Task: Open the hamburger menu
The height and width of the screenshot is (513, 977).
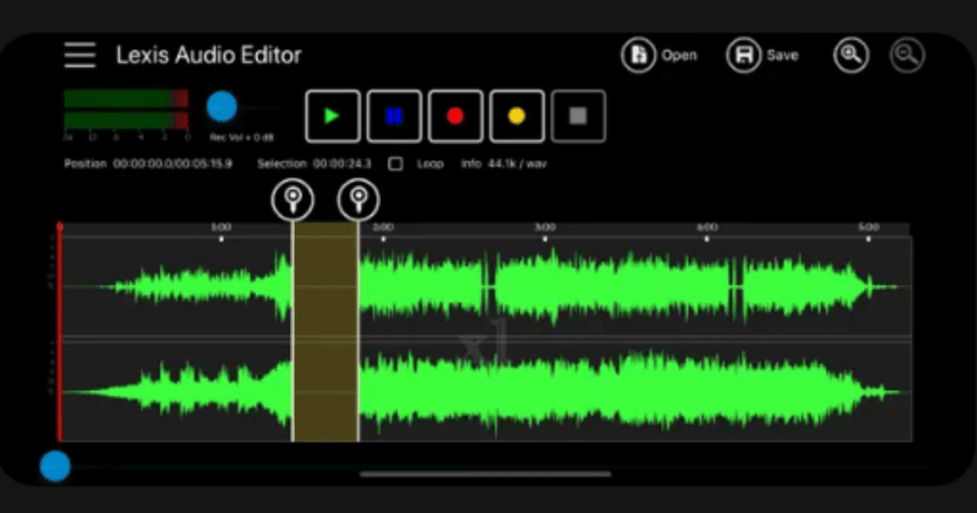Action: click(x=80, y=55)
